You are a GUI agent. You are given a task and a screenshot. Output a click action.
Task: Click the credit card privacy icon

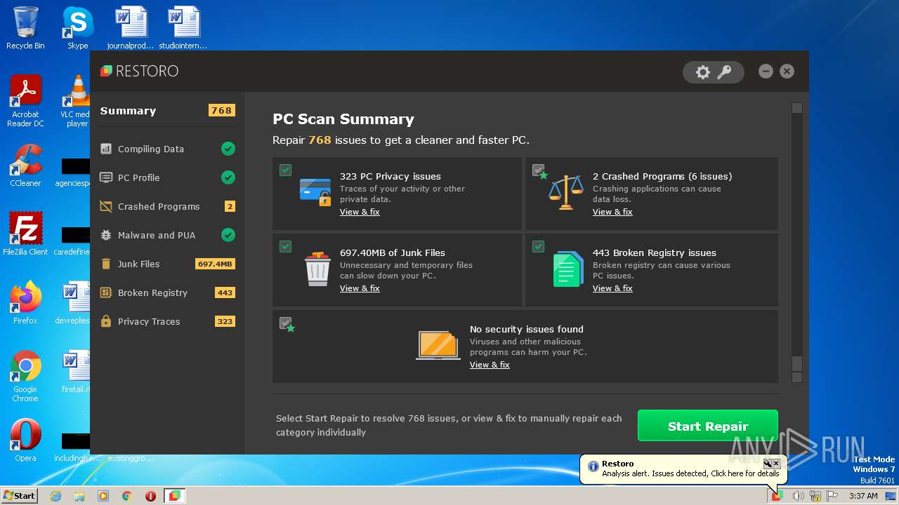coord(315,191)
